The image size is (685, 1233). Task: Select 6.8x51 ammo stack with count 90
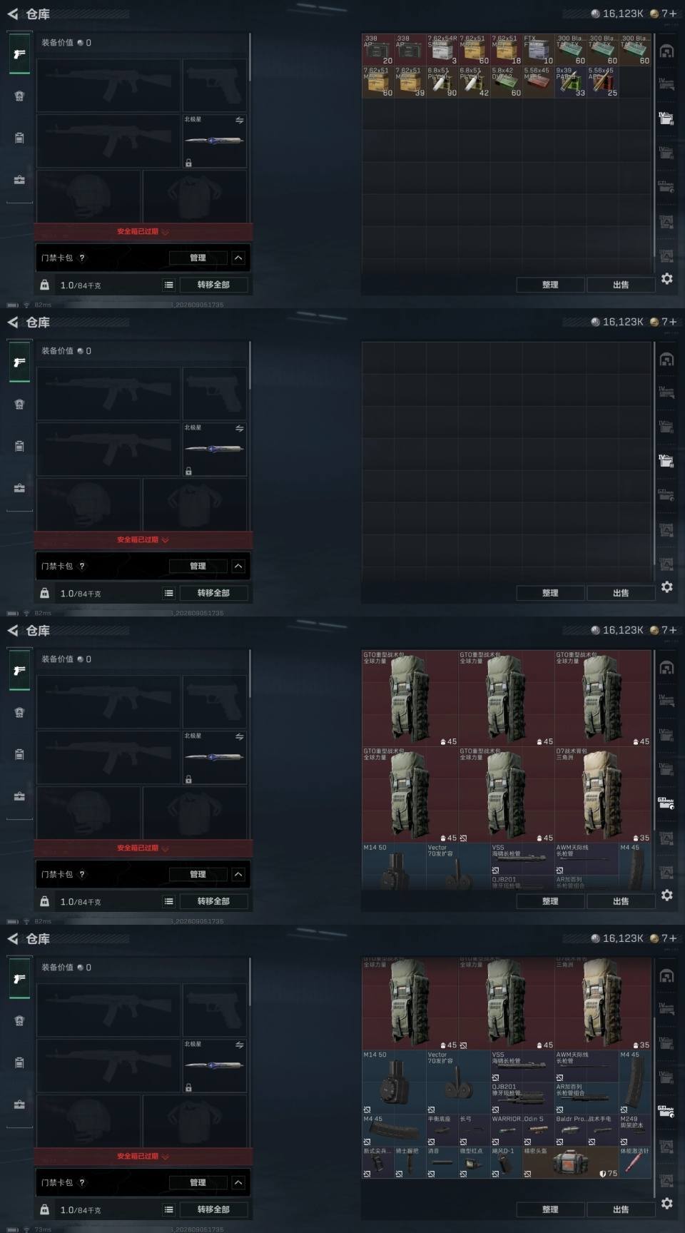(x=442, y=82)
